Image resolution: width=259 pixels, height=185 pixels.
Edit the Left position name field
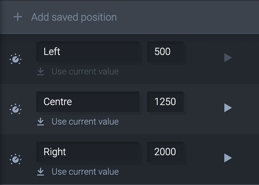88,52
